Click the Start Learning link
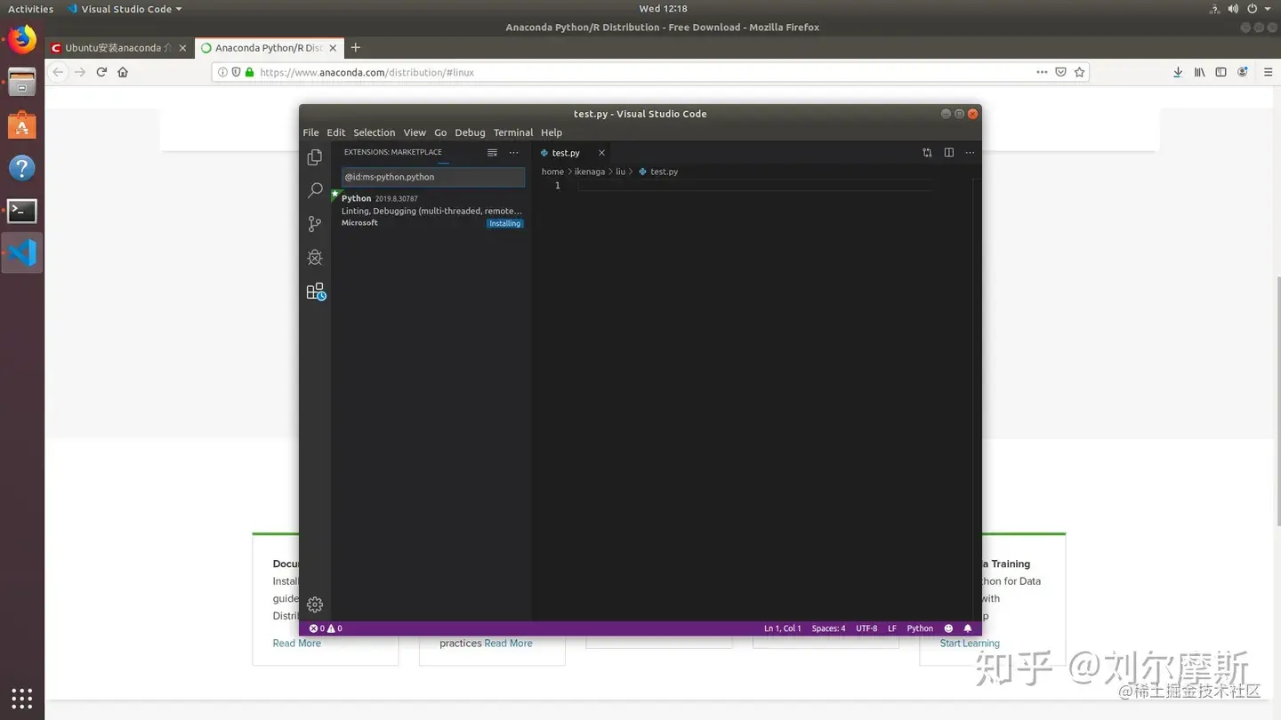Viewport: 1281px width, 720px height. (970, 644)
